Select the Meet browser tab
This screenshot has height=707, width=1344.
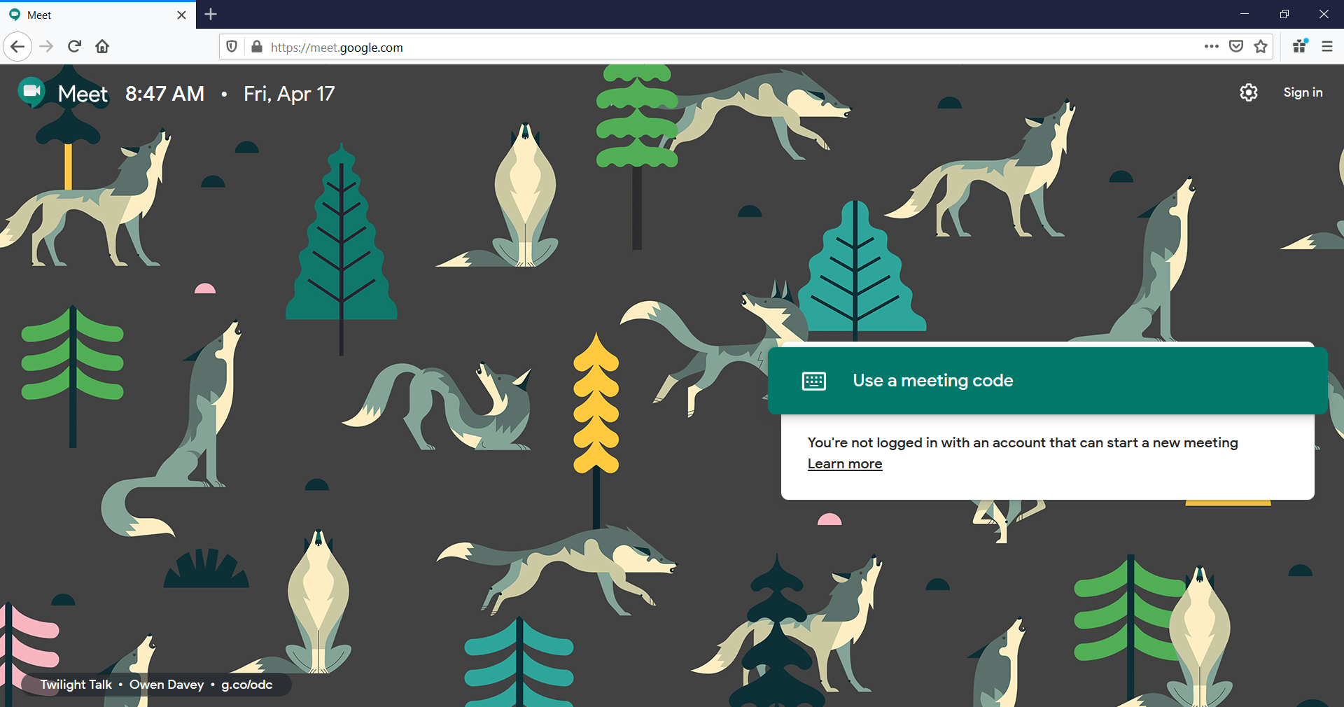coord(91,15)
